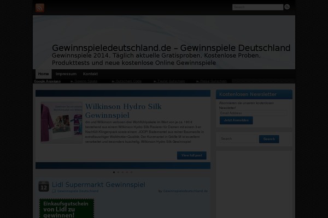This screenshot has height=218, width=328.
Task: Open the Kontakt menu item
Action: pos(90,74)
